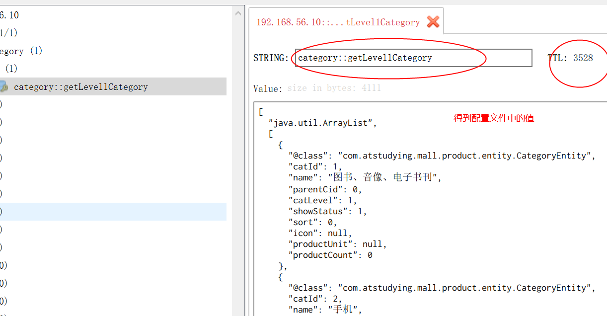Click the "name": "图书、音像、电子书刊" line
The image size is (607, 316).
[x=365, y=177]
